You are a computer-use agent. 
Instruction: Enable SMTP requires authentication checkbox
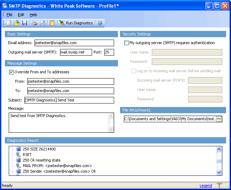point(126,43)
